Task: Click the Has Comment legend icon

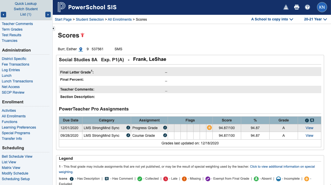Action: tap(107, 179)
